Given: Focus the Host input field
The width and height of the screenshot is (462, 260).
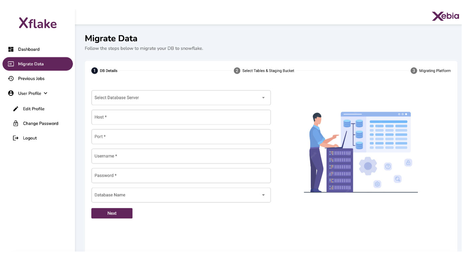Looking at the screenshot, I should [x=181, y=117].
